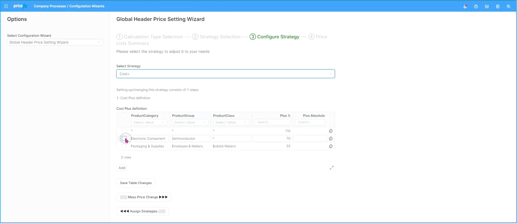517x223 pixels.
Task: Click the ProductCategory column header
Action: [x=145, y=116]
